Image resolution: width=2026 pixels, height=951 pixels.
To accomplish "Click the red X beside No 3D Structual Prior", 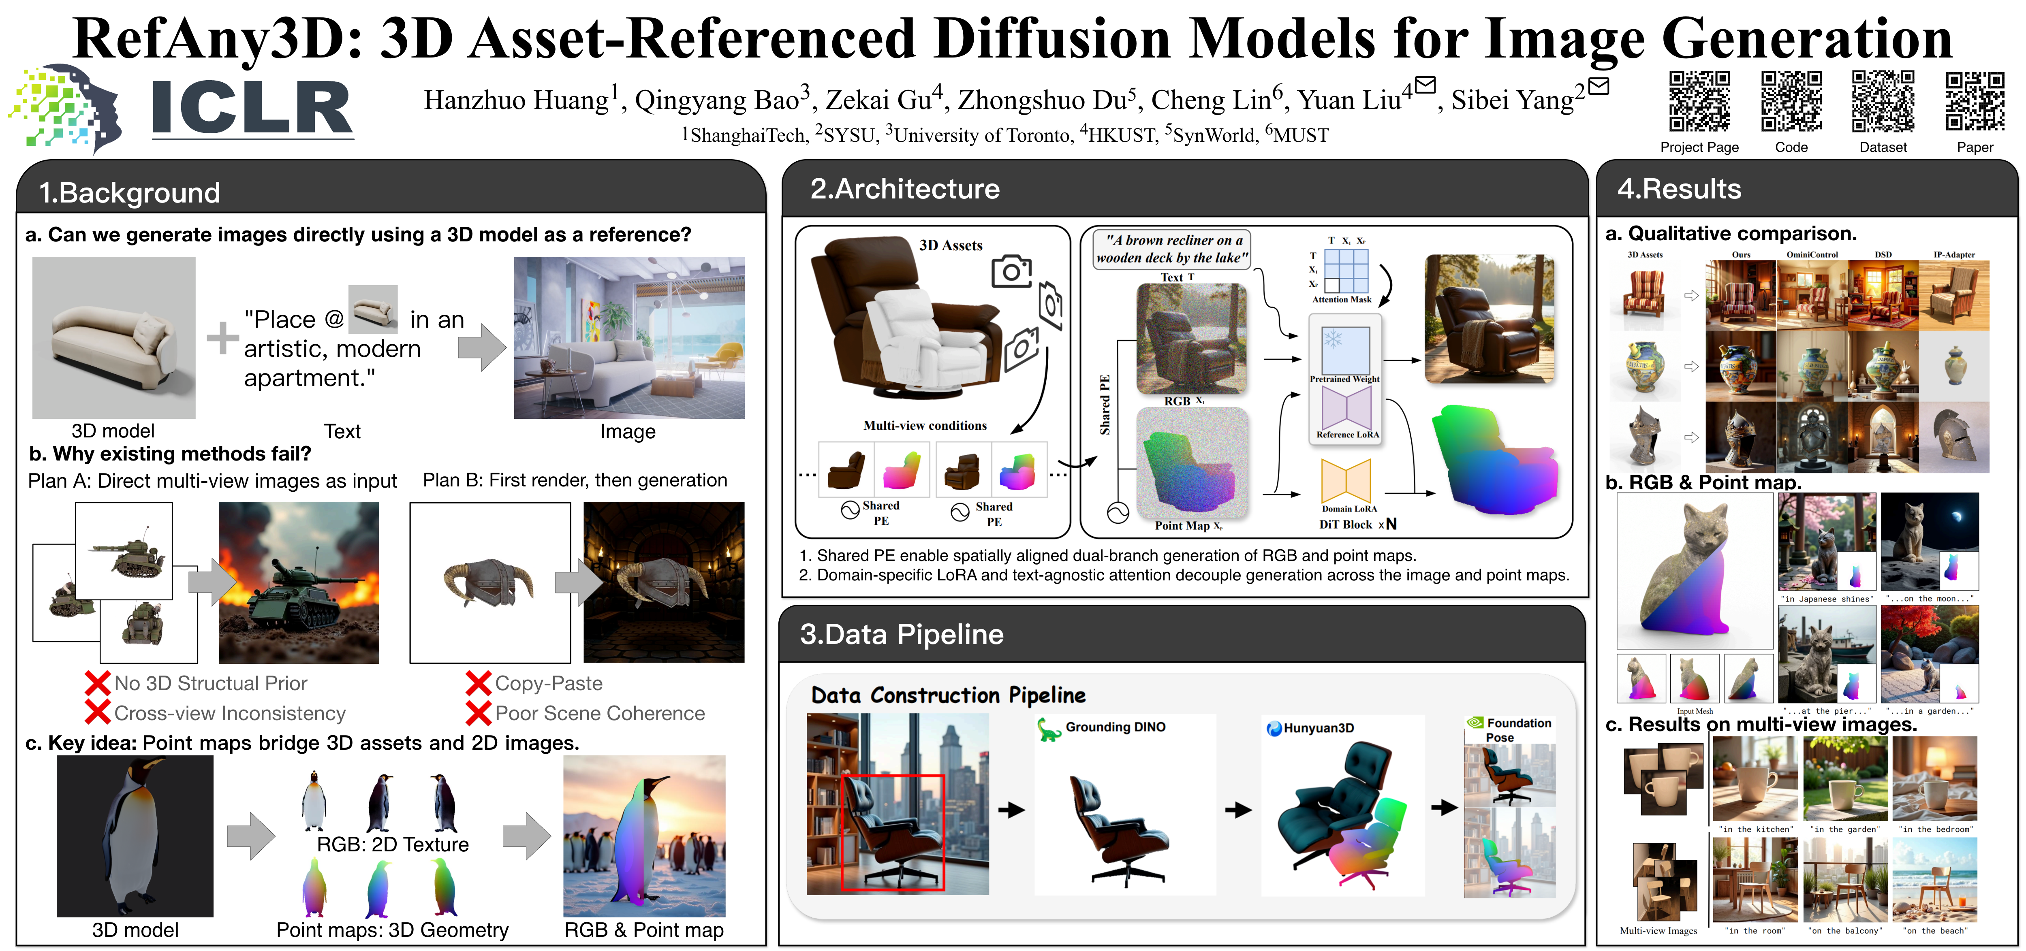I will (x=98, y=683).
